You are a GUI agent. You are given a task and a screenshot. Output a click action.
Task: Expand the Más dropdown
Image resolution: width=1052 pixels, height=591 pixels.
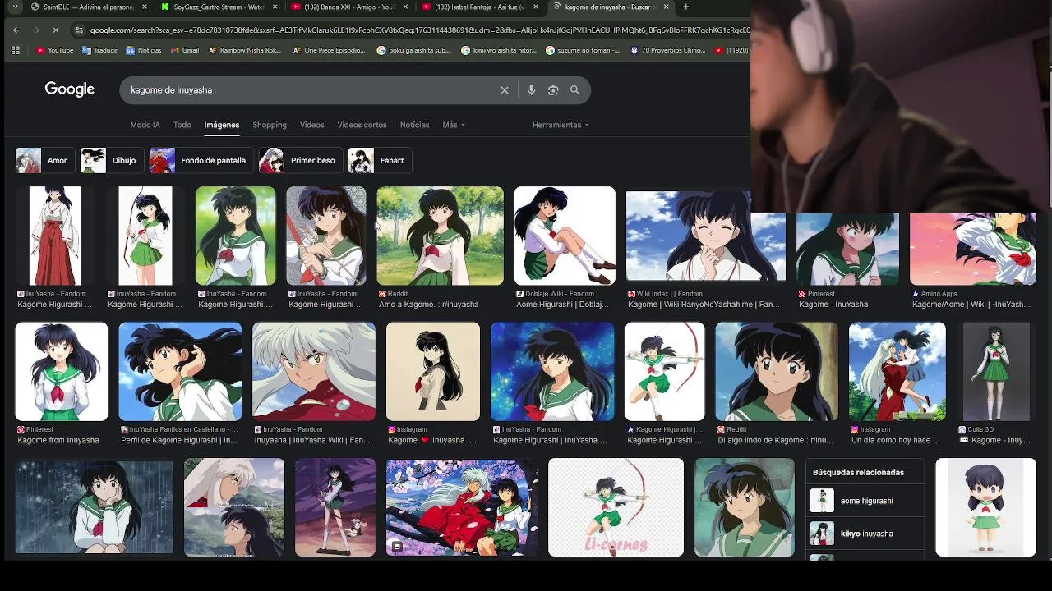pos(454,125)
